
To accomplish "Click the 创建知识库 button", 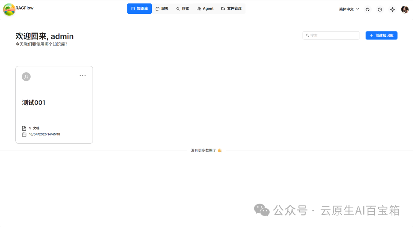I will tap(381, 36).
